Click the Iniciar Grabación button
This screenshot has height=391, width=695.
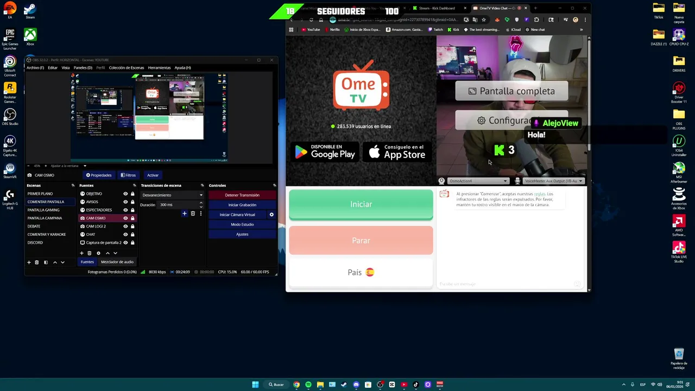[242, 205]
